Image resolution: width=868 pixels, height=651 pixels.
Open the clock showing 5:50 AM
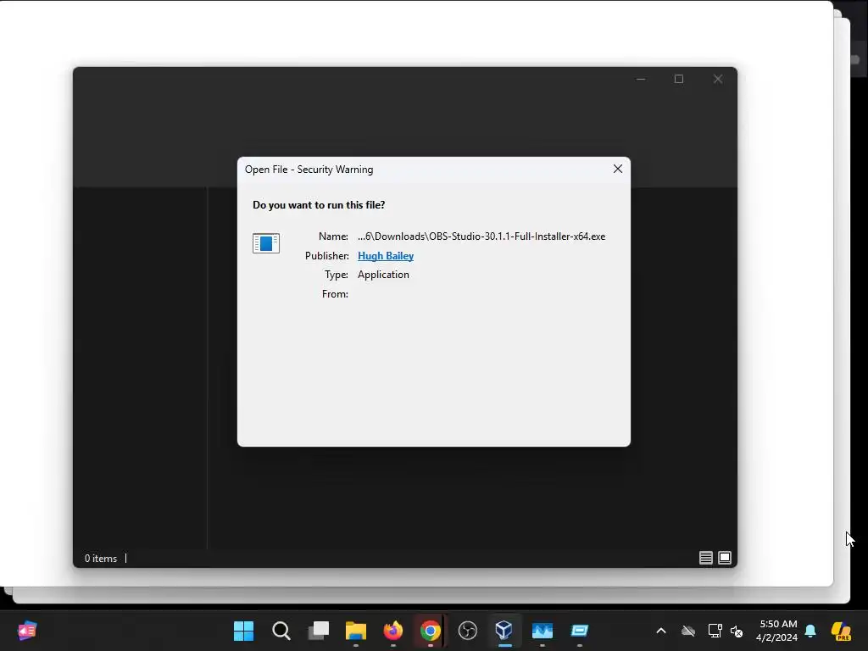click(777, 631)
